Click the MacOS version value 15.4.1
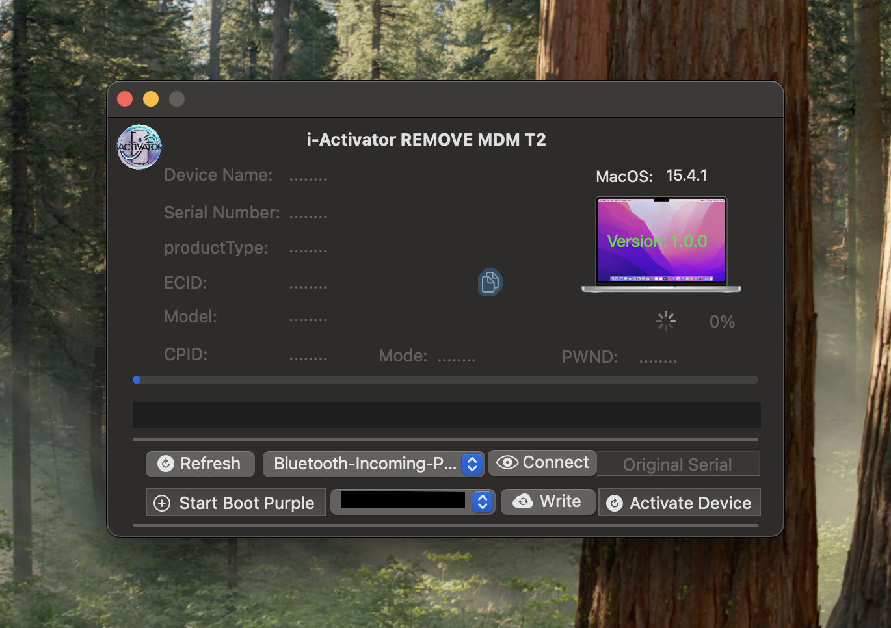This screenshot has width=891, height=628. point(687,176)
